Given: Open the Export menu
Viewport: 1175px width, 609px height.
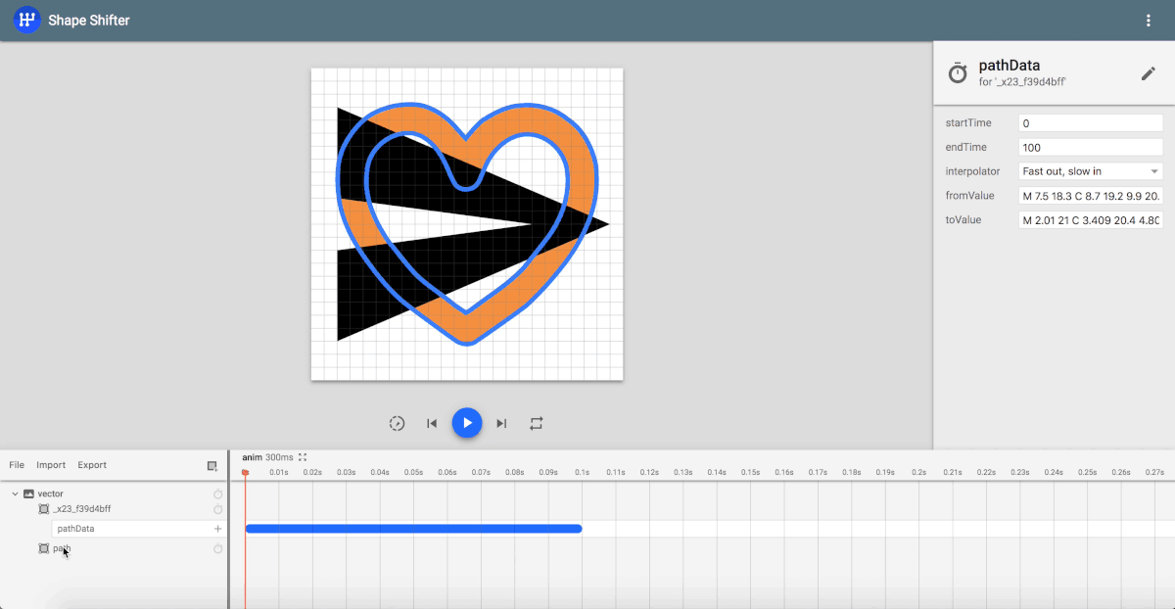Looking at the screenshot, I should pos(92,465).
